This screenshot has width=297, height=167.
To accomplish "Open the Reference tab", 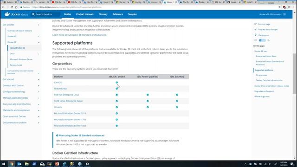I will point(117,14).
